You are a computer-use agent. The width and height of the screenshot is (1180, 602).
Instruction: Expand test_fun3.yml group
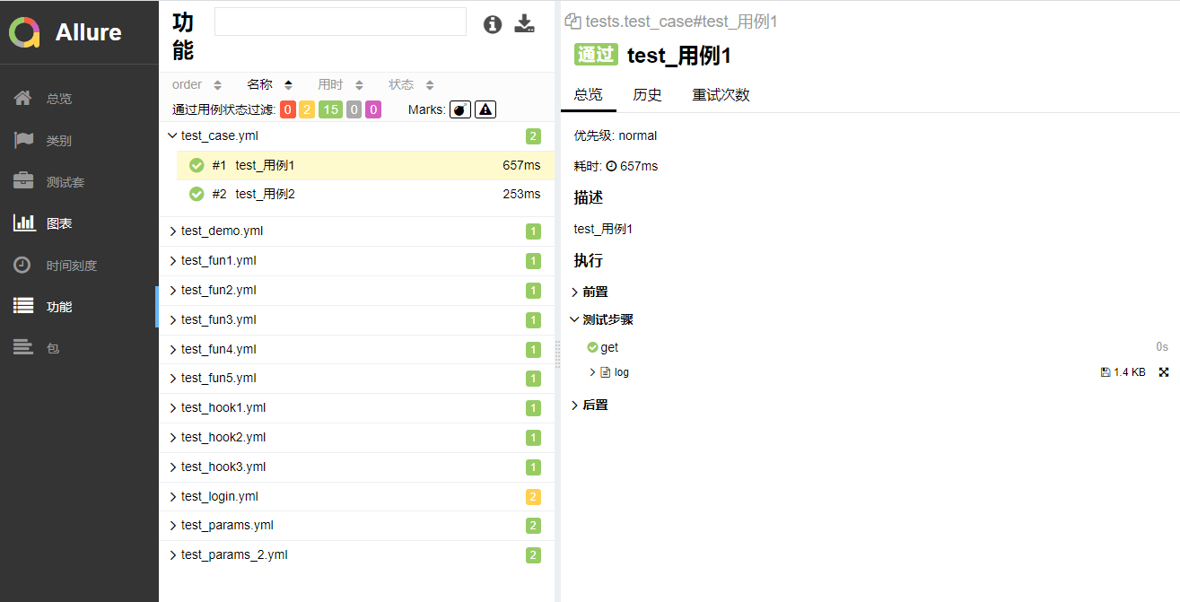click(x=357, y=320)
